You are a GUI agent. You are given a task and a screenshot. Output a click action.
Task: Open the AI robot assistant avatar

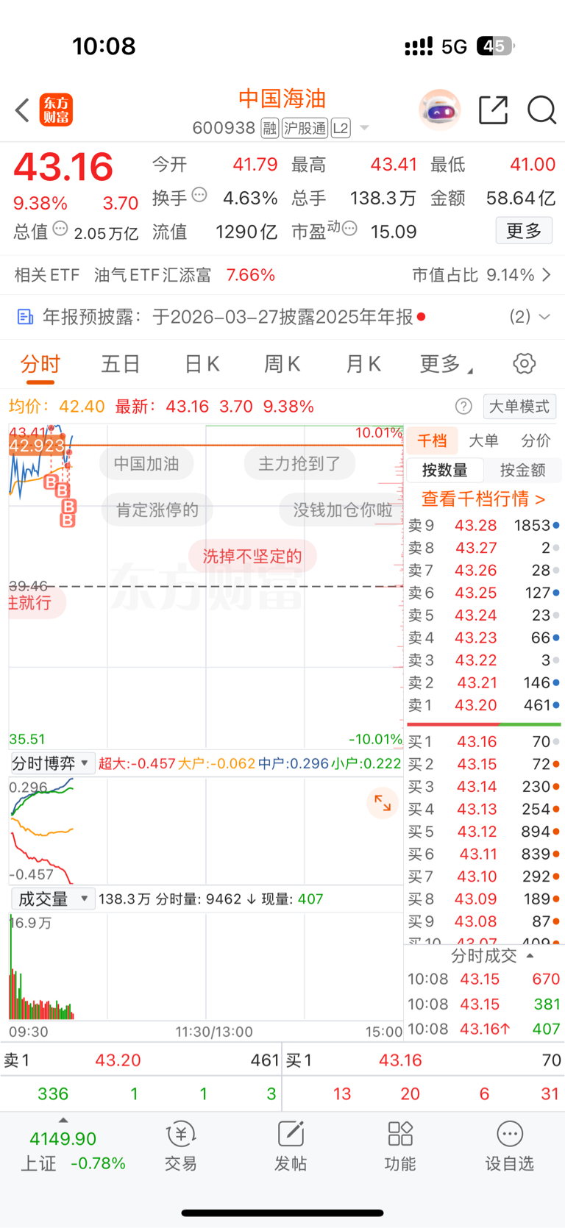click(x=440, y=110)
